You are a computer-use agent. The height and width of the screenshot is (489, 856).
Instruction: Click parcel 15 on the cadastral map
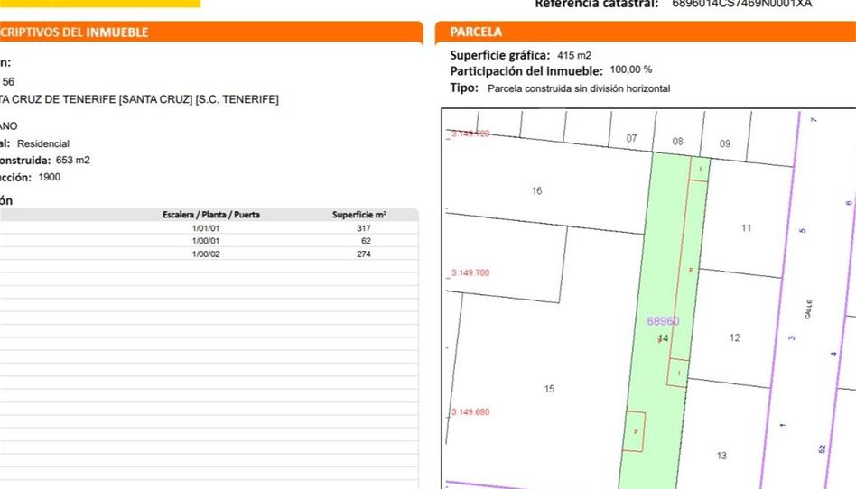(x=549, y=389)
